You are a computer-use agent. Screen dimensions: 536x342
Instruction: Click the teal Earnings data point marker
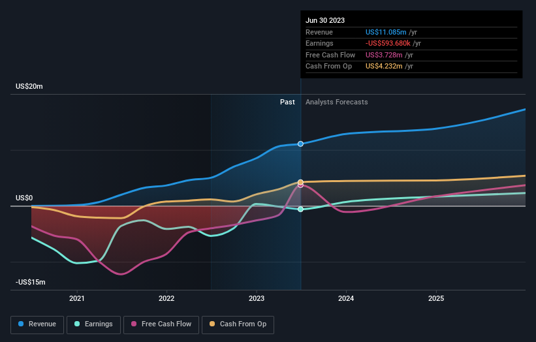point(300,209)
